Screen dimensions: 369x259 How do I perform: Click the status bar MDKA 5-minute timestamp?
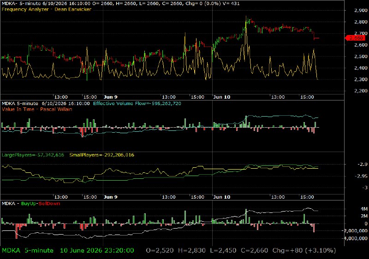tap(68, 251)
